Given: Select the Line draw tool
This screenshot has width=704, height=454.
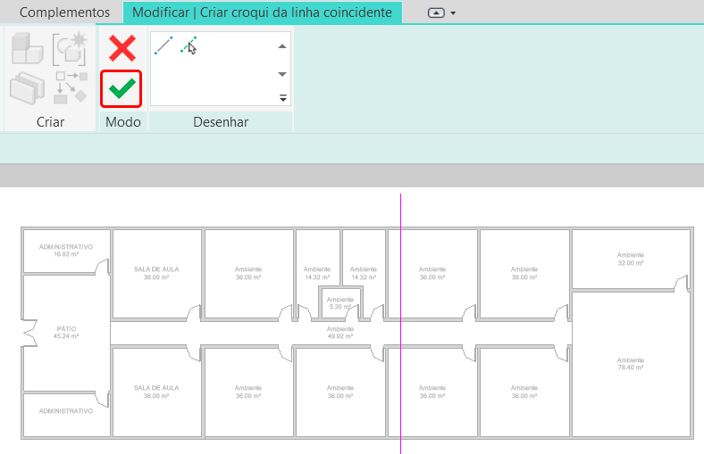Looking at the screenshot, I should (x=163, y=45).
